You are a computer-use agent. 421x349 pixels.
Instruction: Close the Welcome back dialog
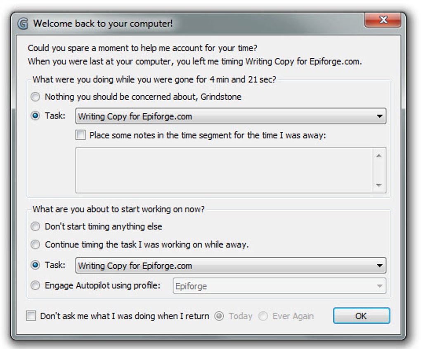tap(382, 20)
